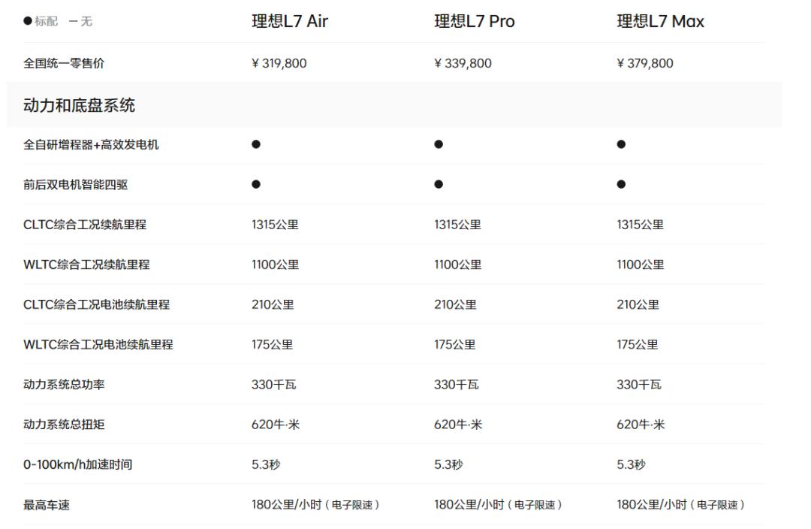Click the 175公里 value for L7 Pro
811x529 pixels.
pyautogui.click(x=455, y=344)
